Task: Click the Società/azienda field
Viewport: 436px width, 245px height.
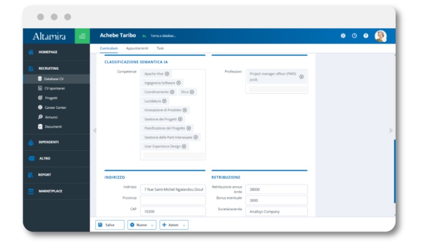Action: (x=276, y=212)
